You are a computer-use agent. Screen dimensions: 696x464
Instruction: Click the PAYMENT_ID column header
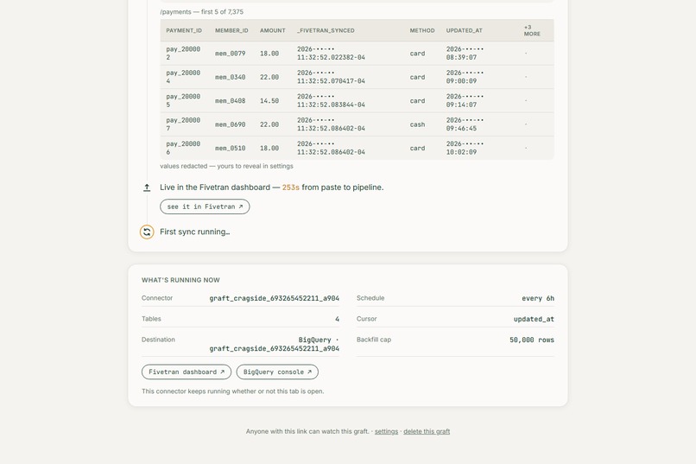click(x=184, y=30)
